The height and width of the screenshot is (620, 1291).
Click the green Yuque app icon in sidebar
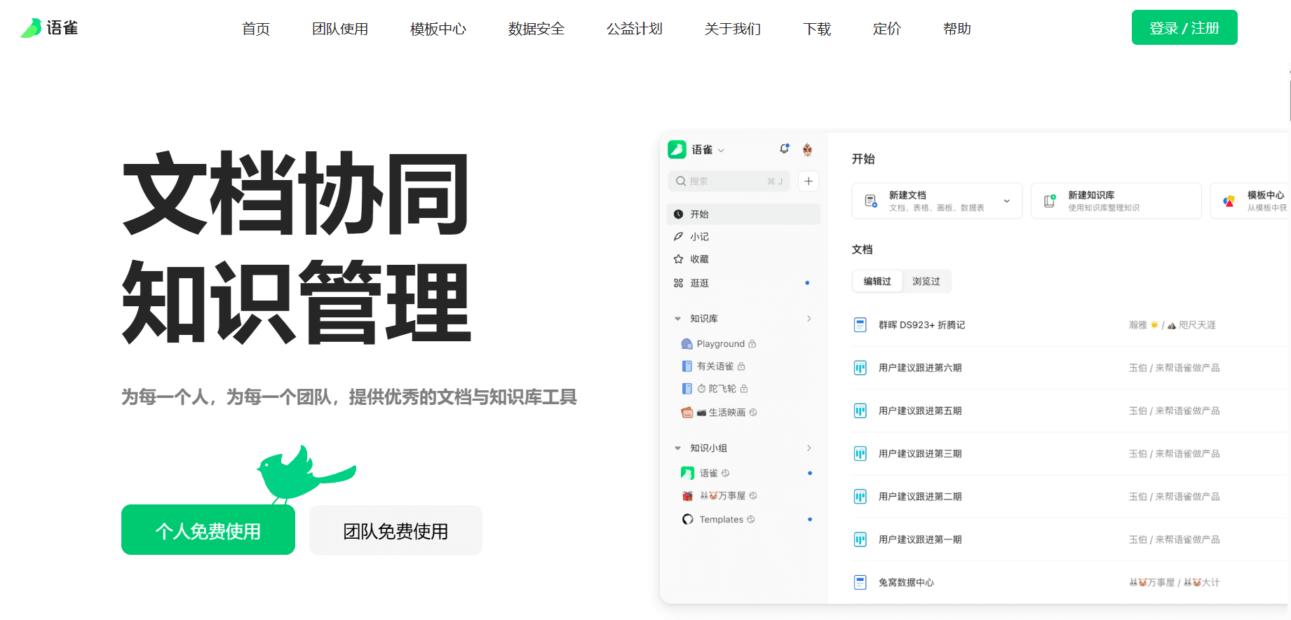tap(677, 149)
